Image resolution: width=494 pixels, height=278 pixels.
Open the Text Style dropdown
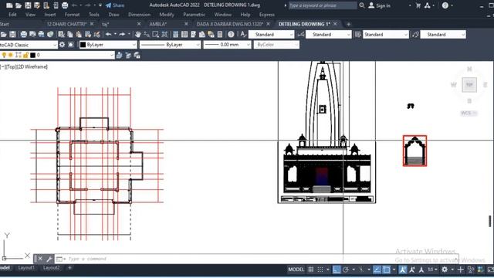271,34
